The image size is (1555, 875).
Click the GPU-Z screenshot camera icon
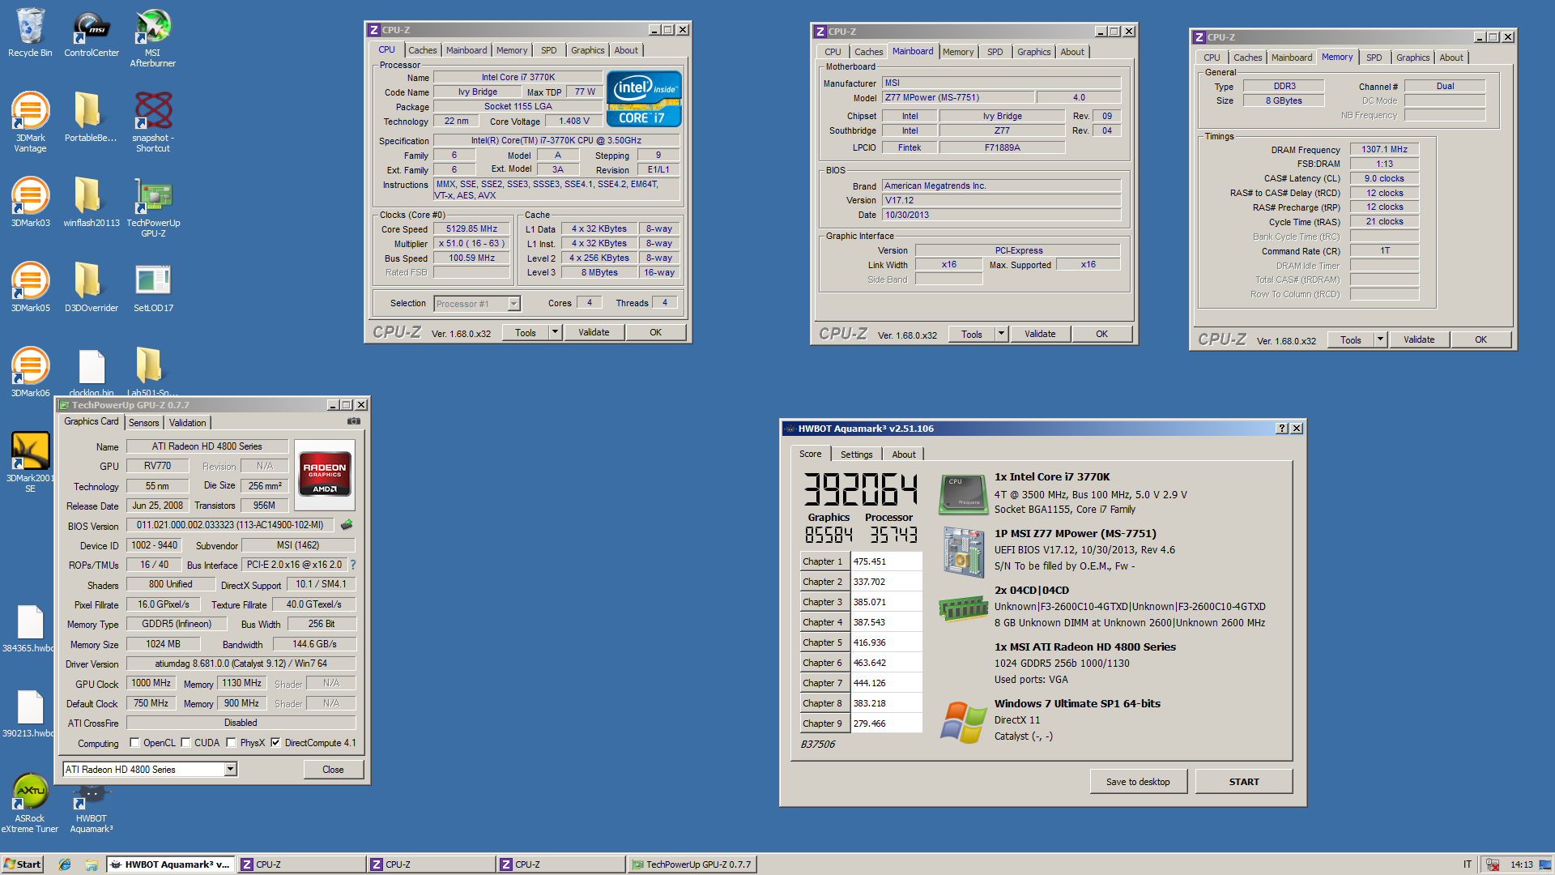[x=354, y=421]
